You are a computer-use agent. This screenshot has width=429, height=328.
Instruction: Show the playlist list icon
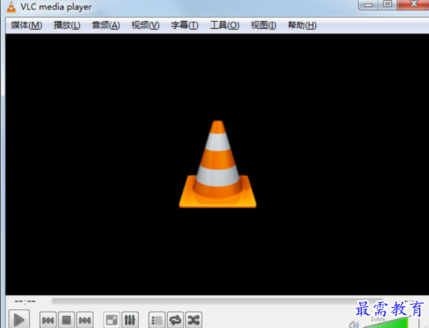(157, 320)
